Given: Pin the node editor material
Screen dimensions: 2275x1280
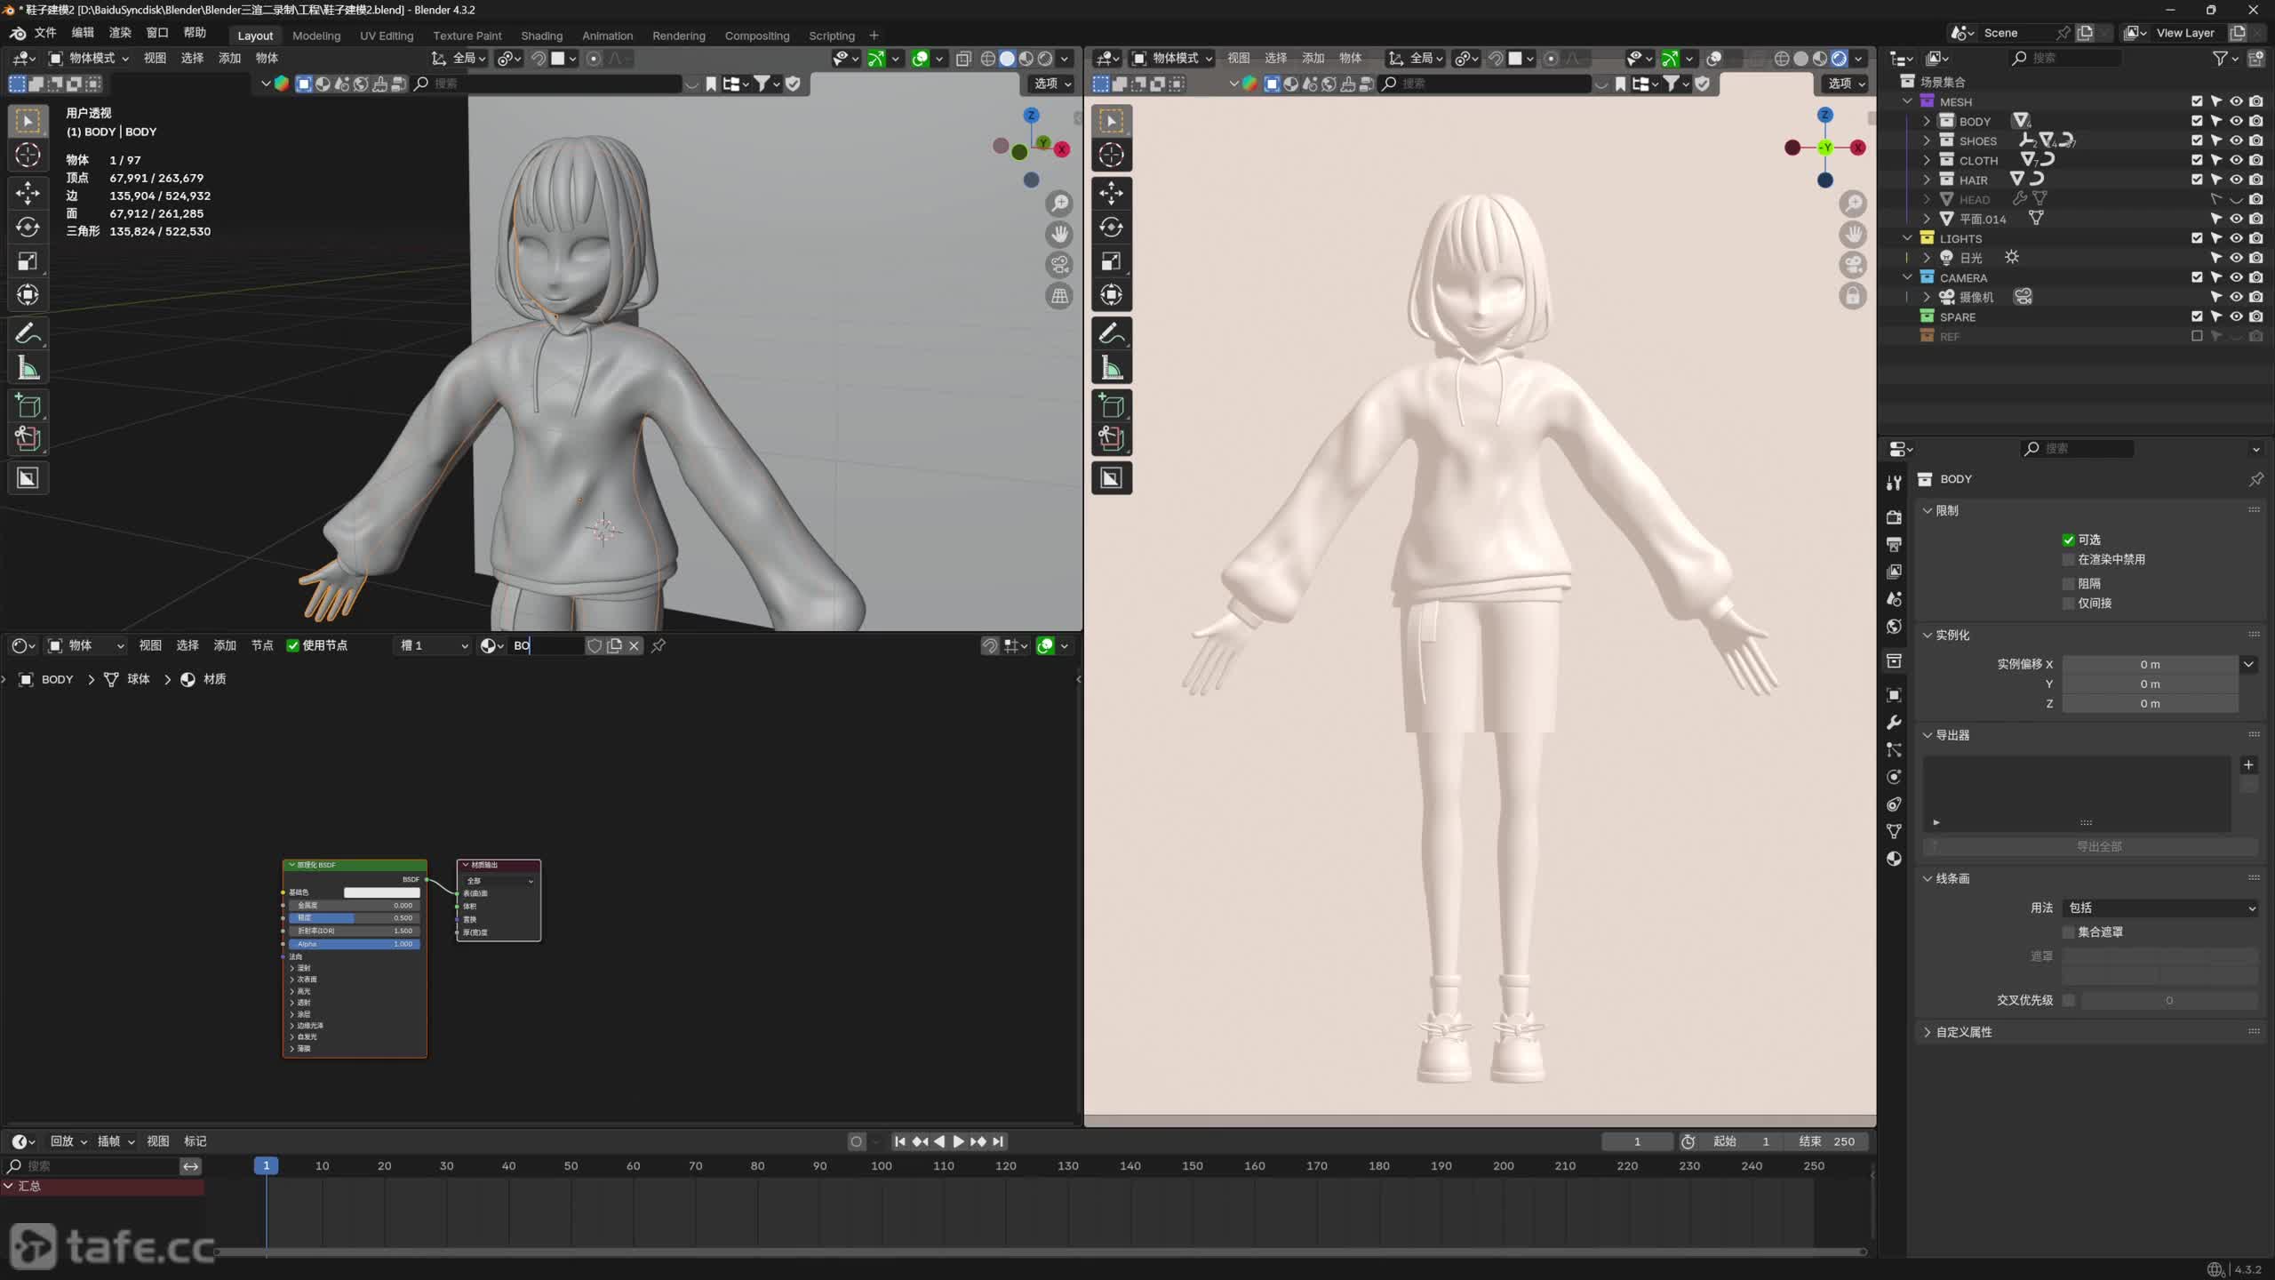Looking at the screenshot, I should tap(659, 646).
